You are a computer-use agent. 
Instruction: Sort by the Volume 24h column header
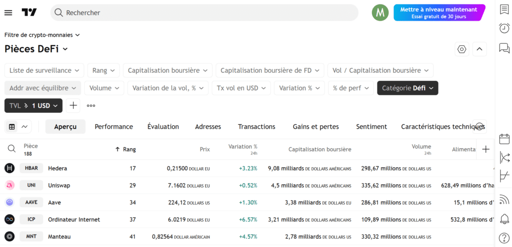point(421,149)
